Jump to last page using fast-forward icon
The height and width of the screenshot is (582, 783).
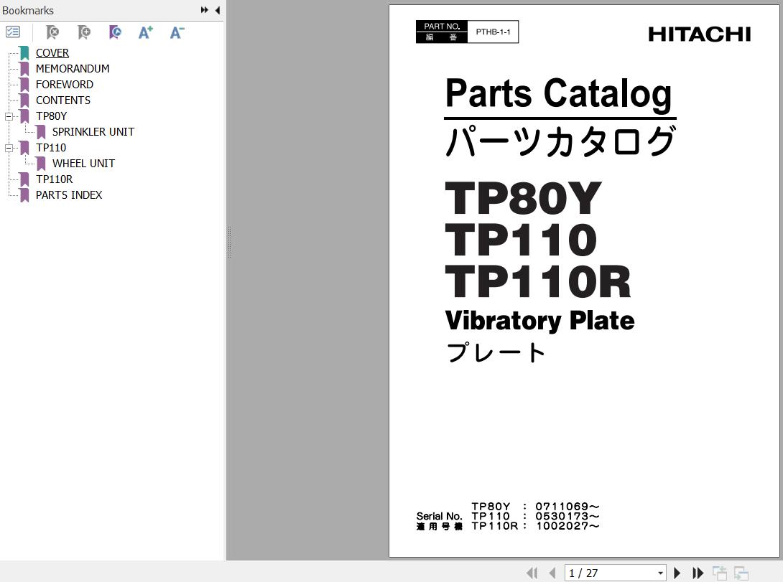698,573
